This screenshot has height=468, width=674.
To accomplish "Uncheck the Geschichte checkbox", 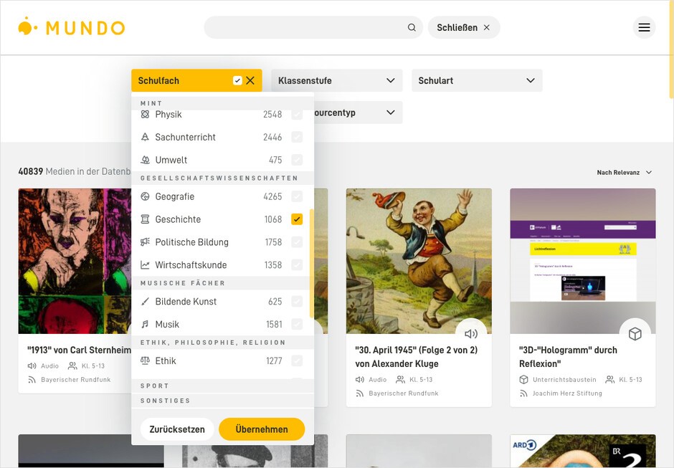I will click(297, 219).
